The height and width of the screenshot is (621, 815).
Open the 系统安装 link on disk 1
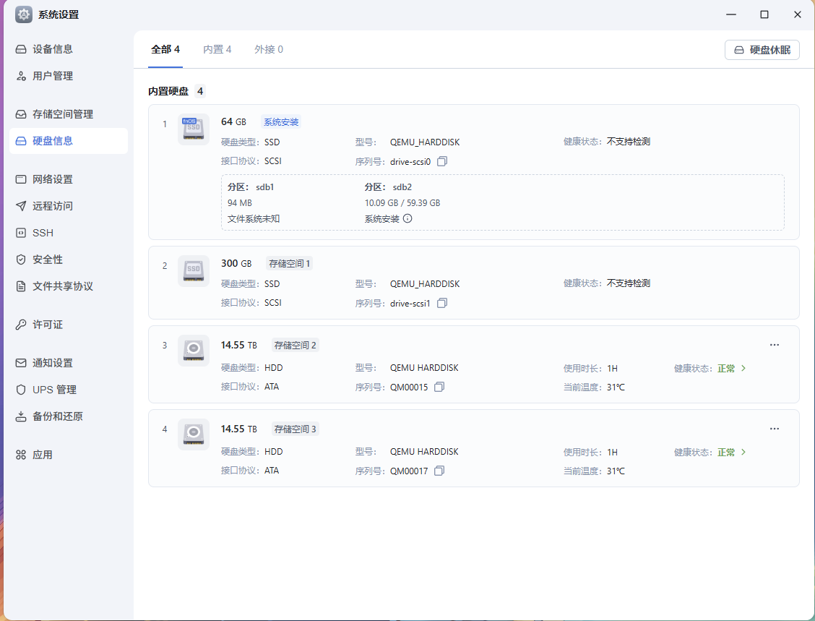click(x=281, y=121)
